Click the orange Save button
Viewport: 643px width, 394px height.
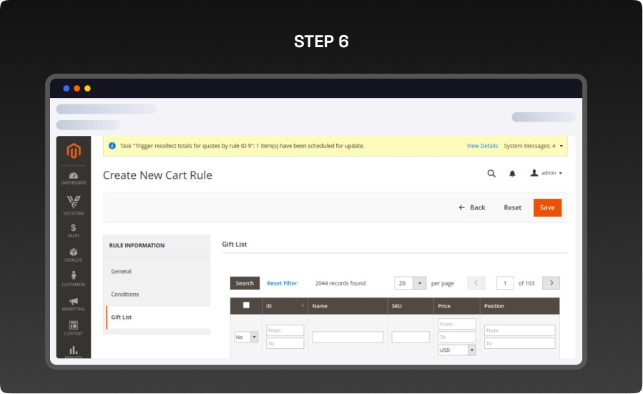click(x=547, y=207)
